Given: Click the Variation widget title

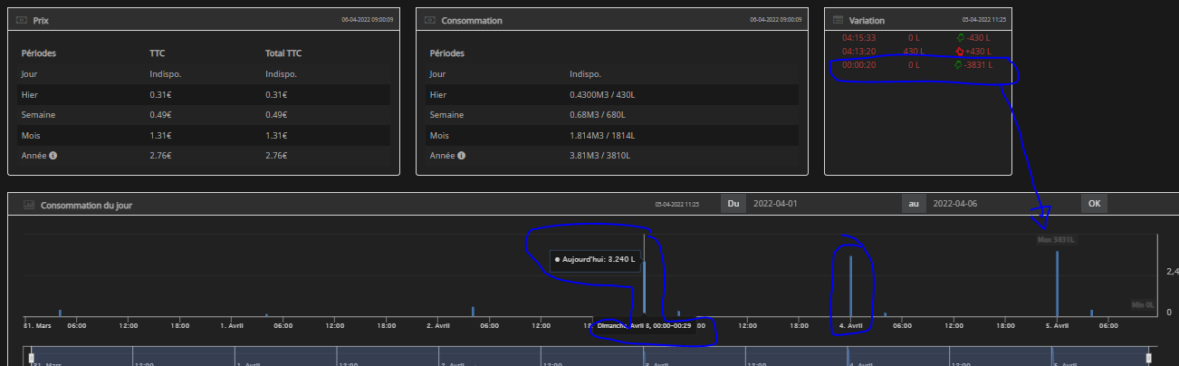Looking at the screenshot, I should pyautogui.click(x=867, y=20).
